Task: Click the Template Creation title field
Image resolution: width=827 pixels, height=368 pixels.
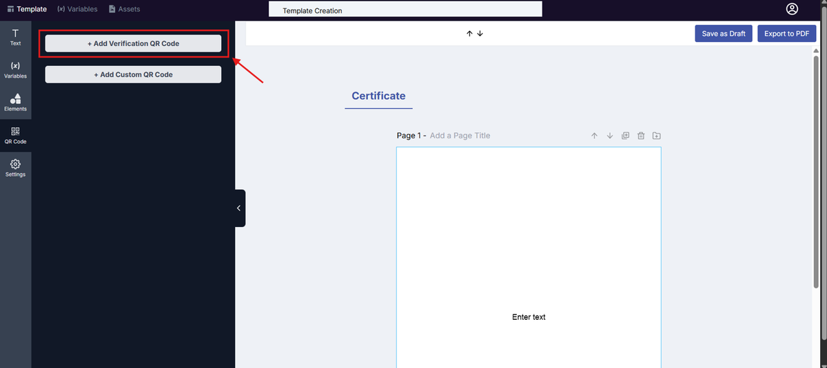Action: [405, 10]
